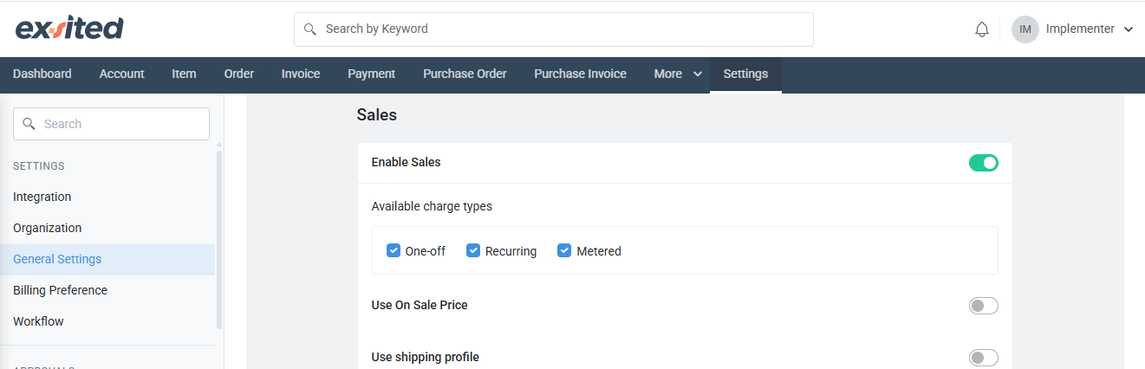Turn on Use shipping profile toggle
Image resolution: width=1145 pixels, height=369 pixels.
(984, 358)
